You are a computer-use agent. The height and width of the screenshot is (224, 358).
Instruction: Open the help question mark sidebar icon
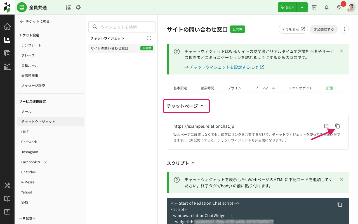tap(7, 212)
